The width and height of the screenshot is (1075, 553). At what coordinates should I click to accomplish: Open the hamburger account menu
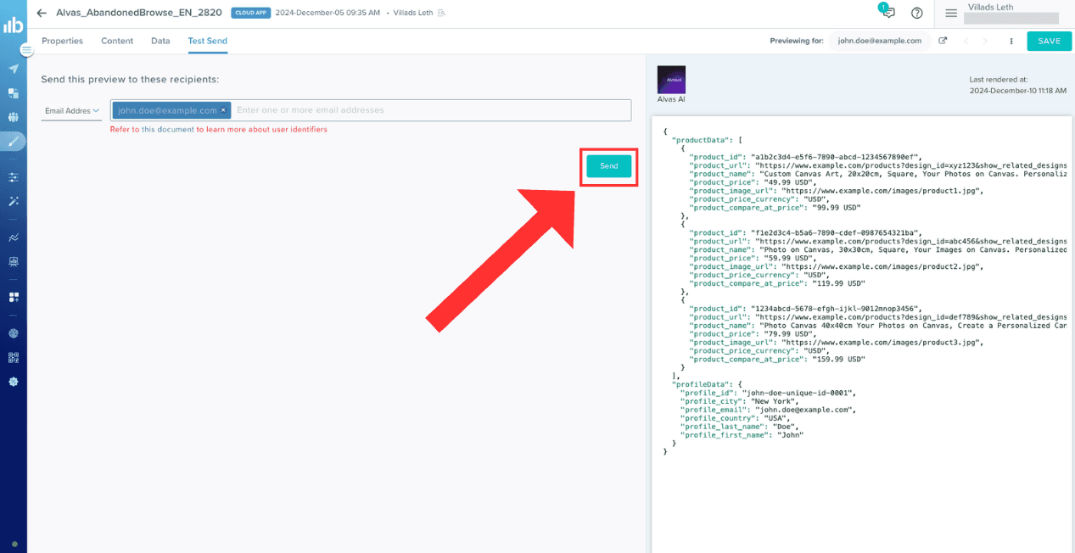[951, 13]
